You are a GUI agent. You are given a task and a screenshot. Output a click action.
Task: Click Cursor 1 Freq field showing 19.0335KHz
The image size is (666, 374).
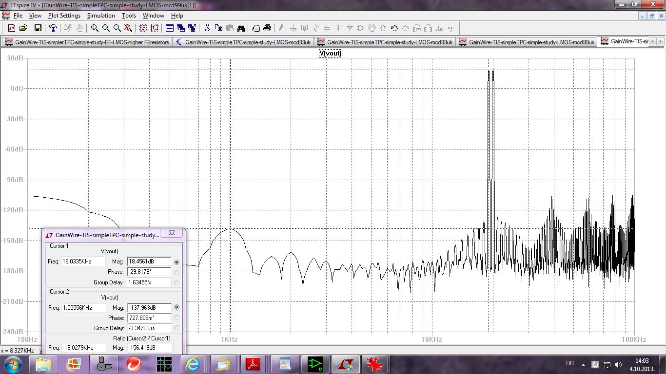click(x=83, y=262)
